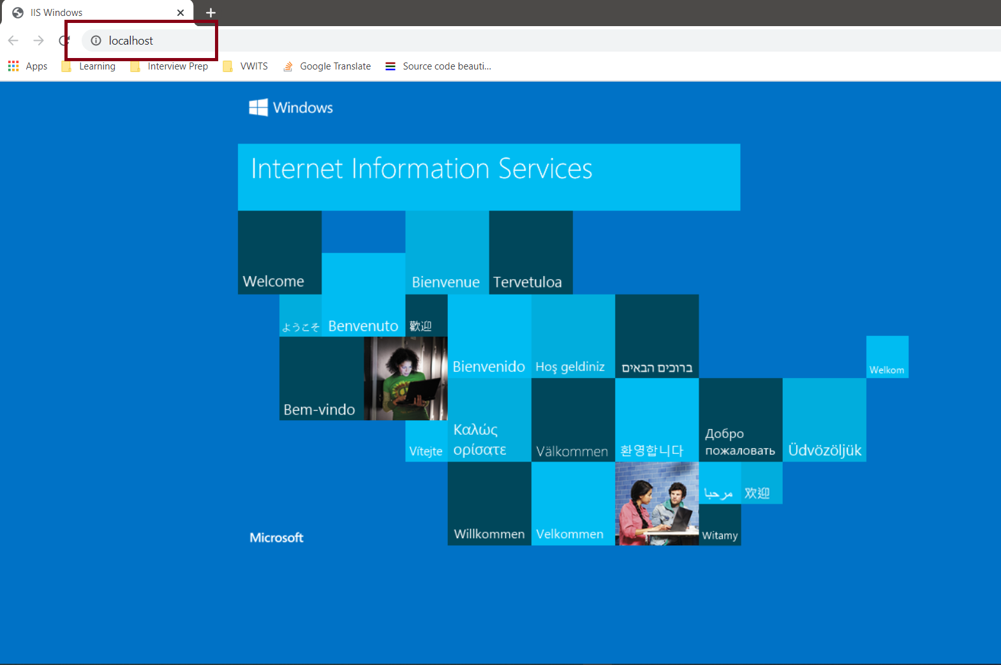This screenshot has width=1001, height=665.
Task: Click the Arabic مرحبا tile
Action: 720,483
